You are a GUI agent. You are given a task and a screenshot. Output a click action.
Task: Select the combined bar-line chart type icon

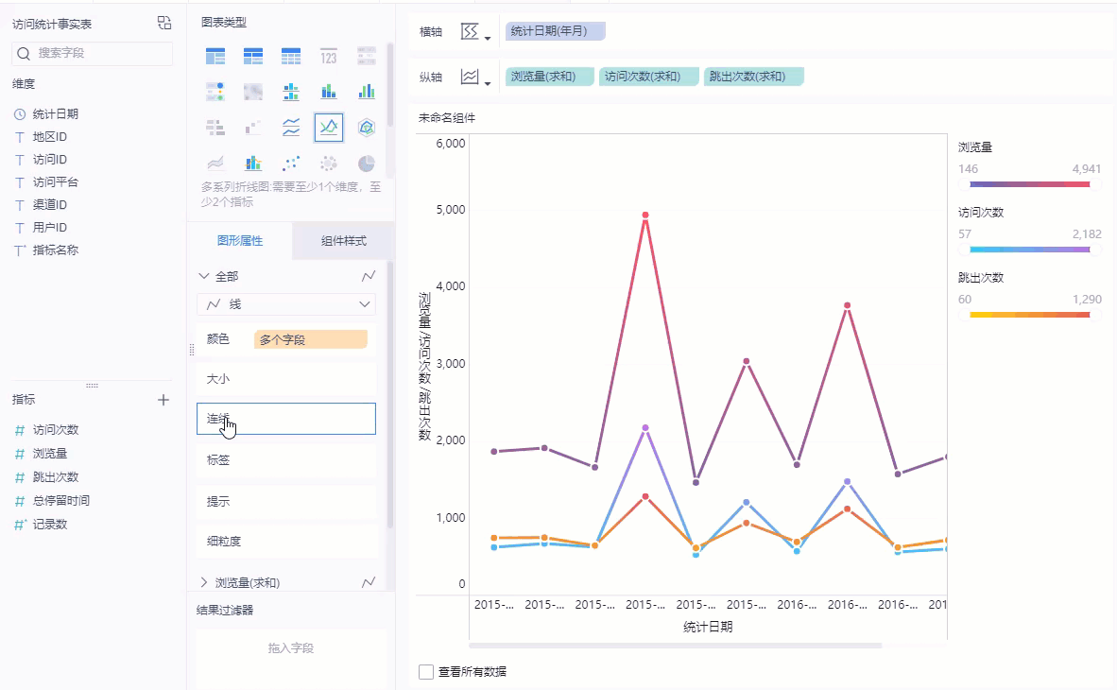pyautogui.click(x=253, y=163)
